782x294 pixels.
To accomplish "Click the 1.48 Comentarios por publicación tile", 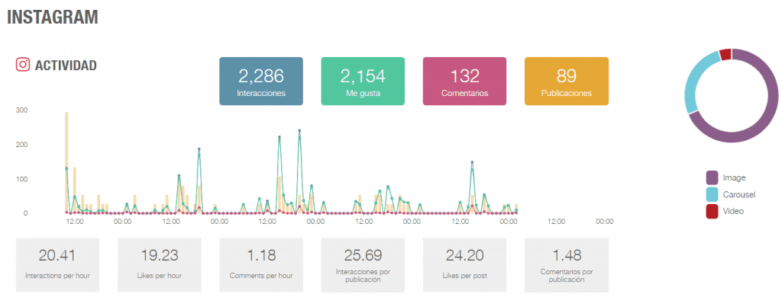I will point(567,264).
